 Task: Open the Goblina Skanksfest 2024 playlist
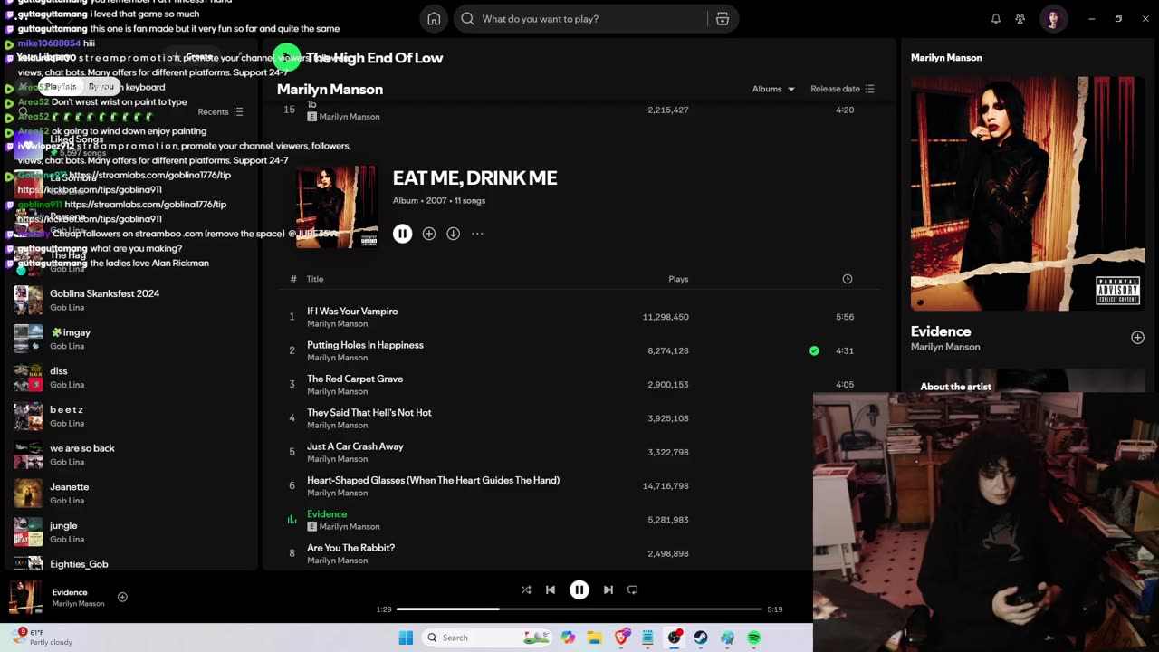tap(131, 300)
